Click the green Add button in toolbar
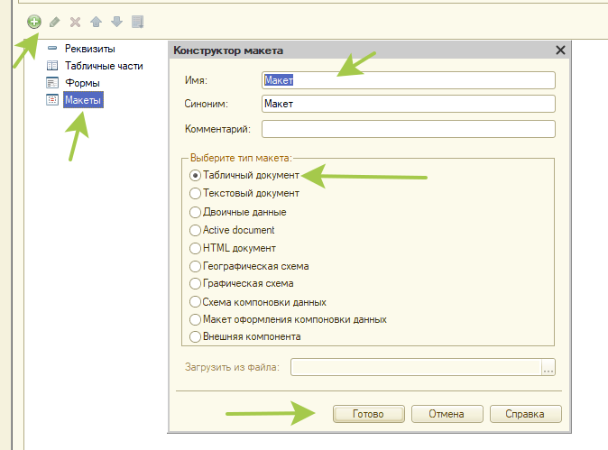 (34, 21)
